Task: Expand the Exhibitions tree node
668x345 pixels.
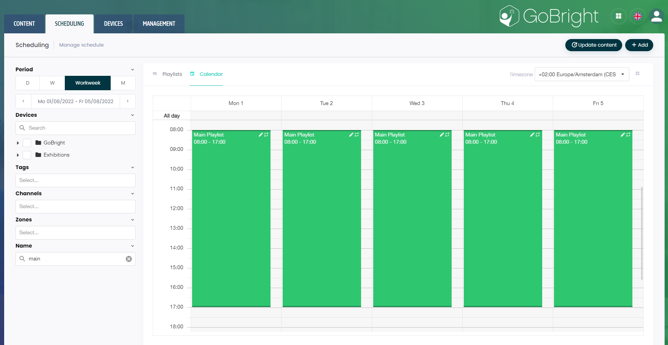Action: click(18, 155)
